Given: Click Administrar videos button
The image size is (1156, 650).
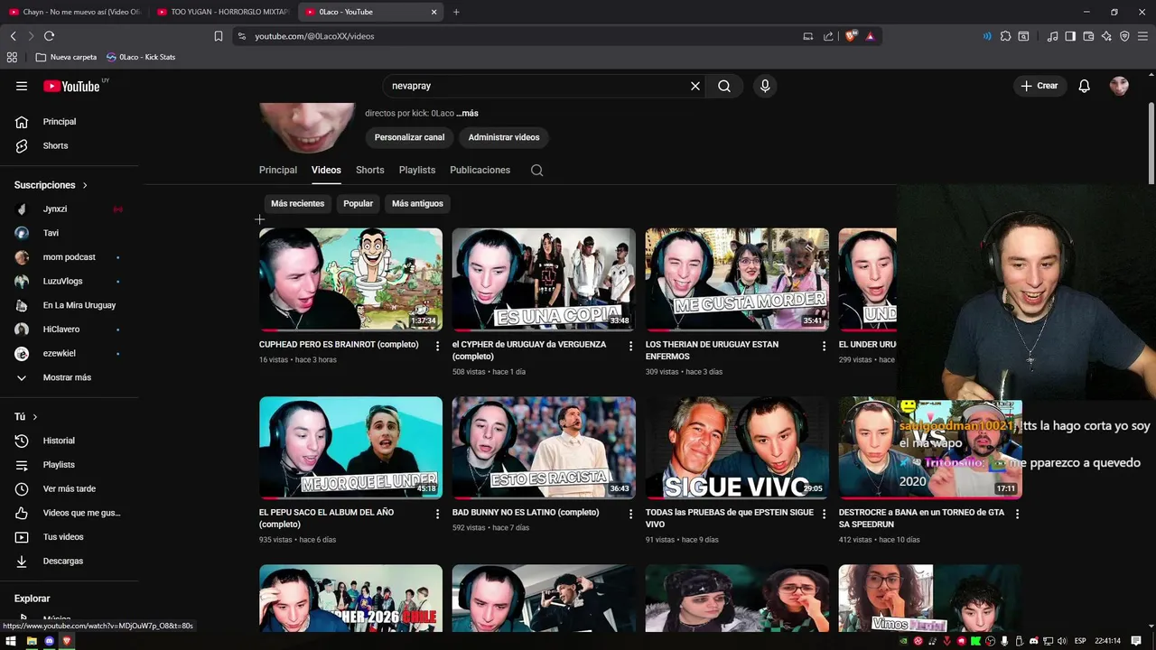Looking at the screenshot, I should click(x=504, y=137).
